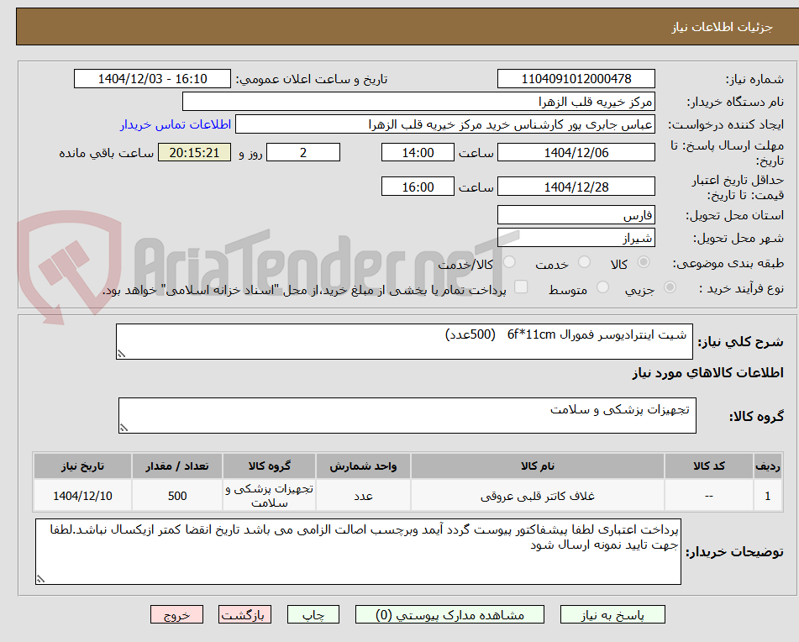This screenshot has height=642, width=799.
Task: Open مشاهده مدارک پیوستی (0) button
Action: 449,614
